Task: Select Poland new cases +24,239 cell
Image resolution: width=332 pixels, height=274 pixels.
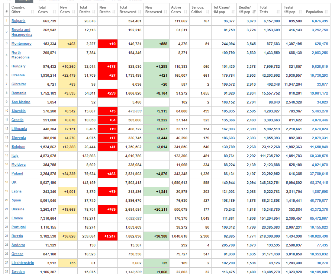Action: pyautogui.click(x=68, y=173)
